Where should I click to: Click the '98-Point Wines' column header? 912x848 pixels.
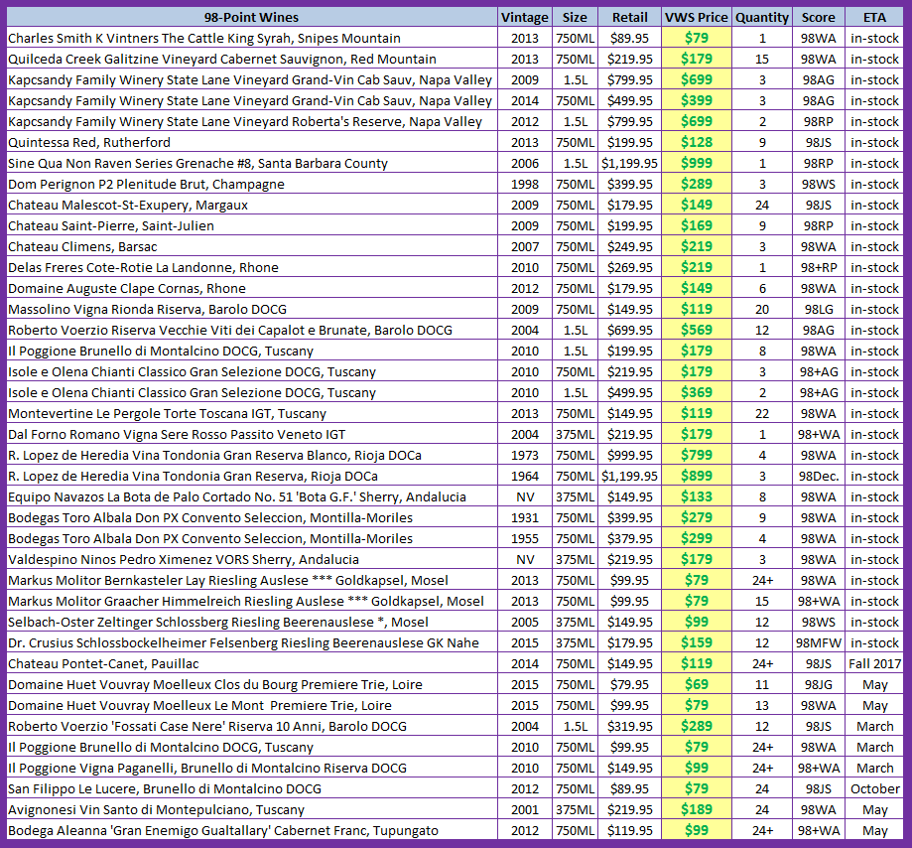point(251,18)
